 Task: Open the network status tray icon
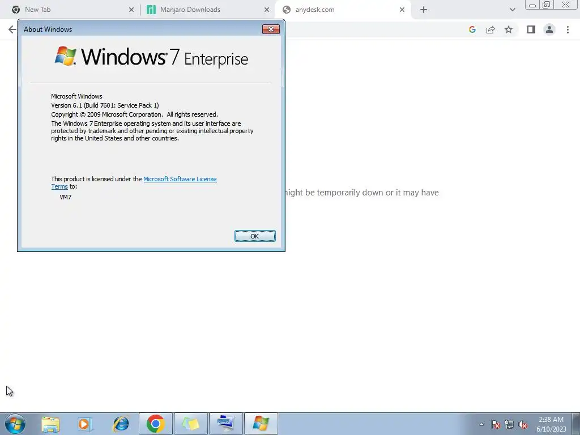click(x=509, y=425)
